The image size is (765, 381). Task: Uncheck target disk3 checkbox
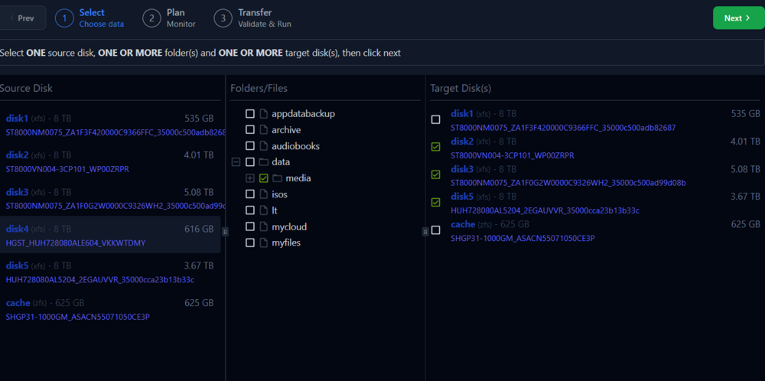click(x=436, y=174)
